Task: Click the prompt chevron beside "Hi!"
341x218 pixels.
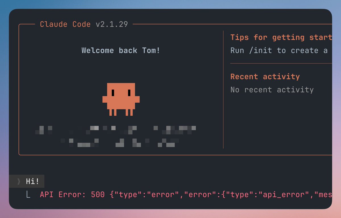Action: [19, 181]
